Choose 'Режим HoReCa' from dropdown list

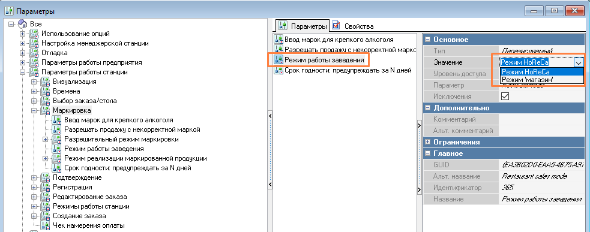542,72
